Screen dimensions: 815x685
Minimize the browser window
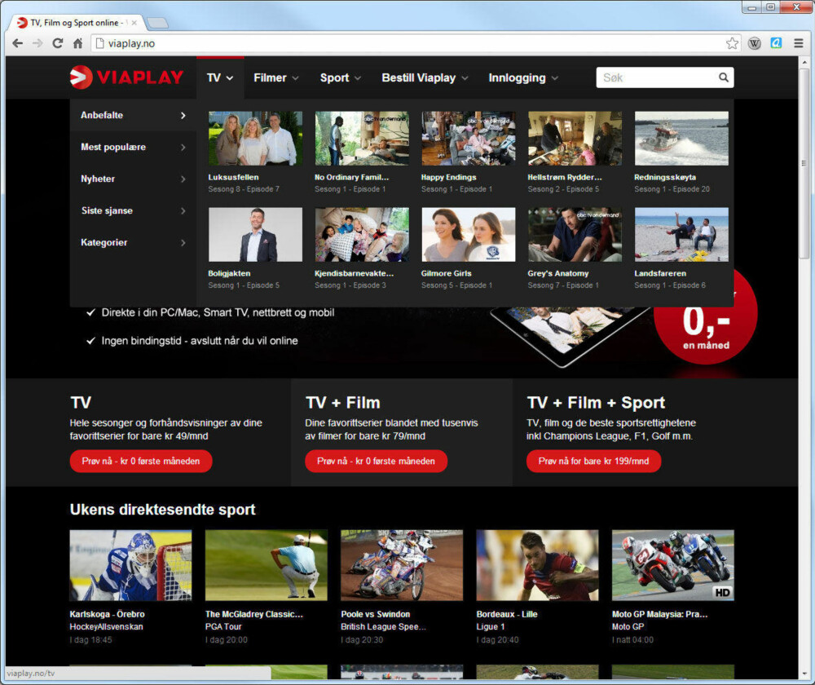(x=752, y=7)
